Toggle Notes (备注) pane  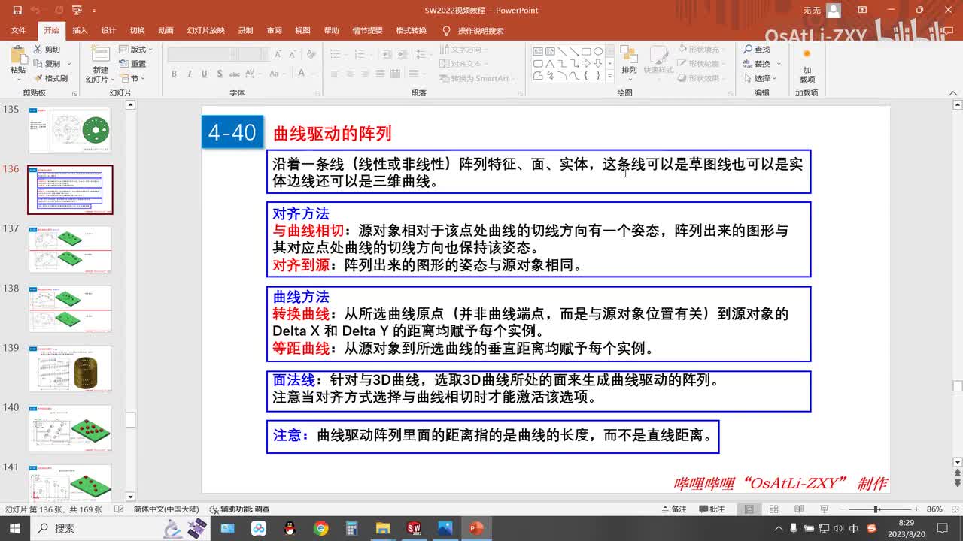(673, 509)
